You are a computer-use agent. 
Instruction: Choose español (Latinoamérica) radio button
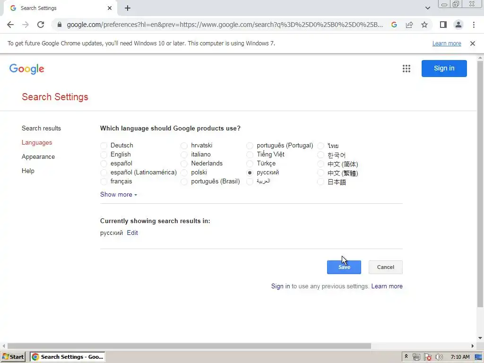(104, 173)
